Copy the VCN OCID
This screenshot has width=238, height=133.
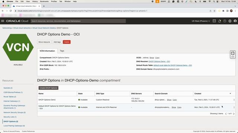pyautogui.click(x=157, y=58)
